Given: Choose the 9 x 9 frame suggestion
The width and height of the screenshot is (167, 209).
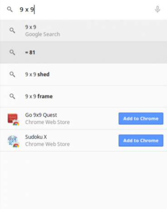Looking at the screenshot, I should (x=83, y=96).
